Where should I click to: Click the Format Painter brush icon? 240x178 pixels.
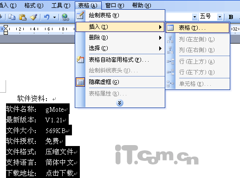click(33, 17)
